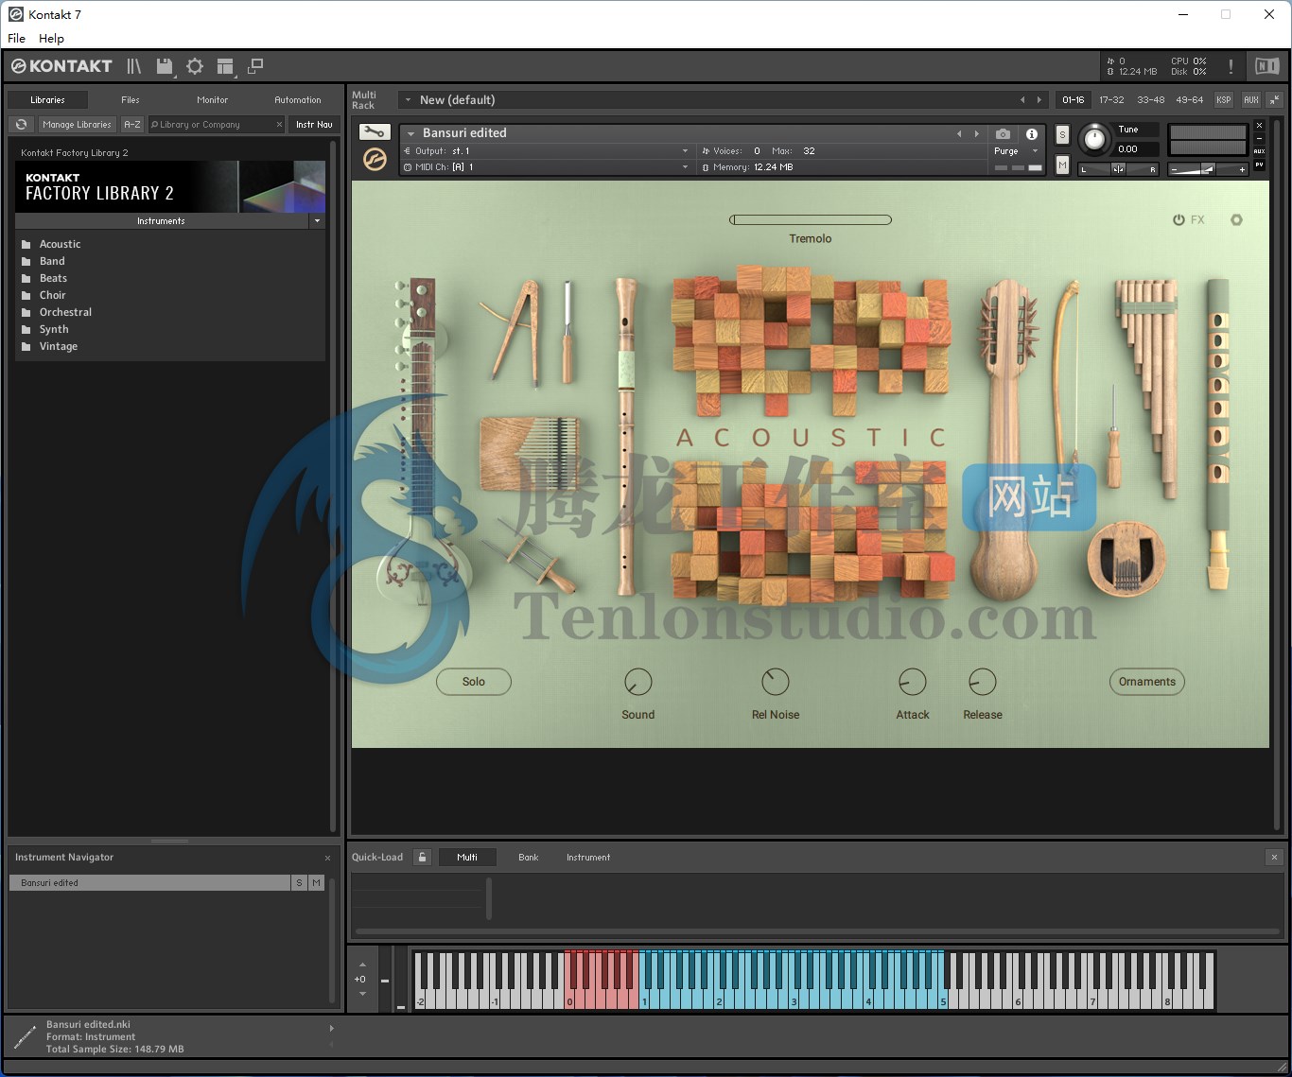
Task: Click the Instruments library button
Action: (161, 220)
